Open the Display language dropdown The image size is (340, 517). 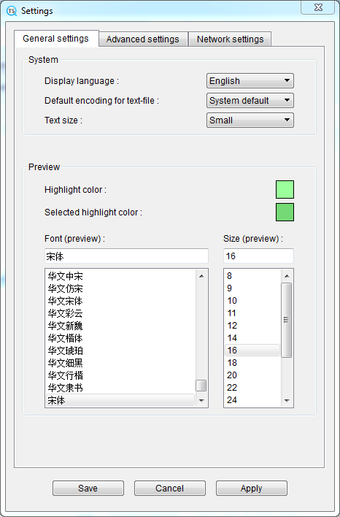tap(250, 81)
